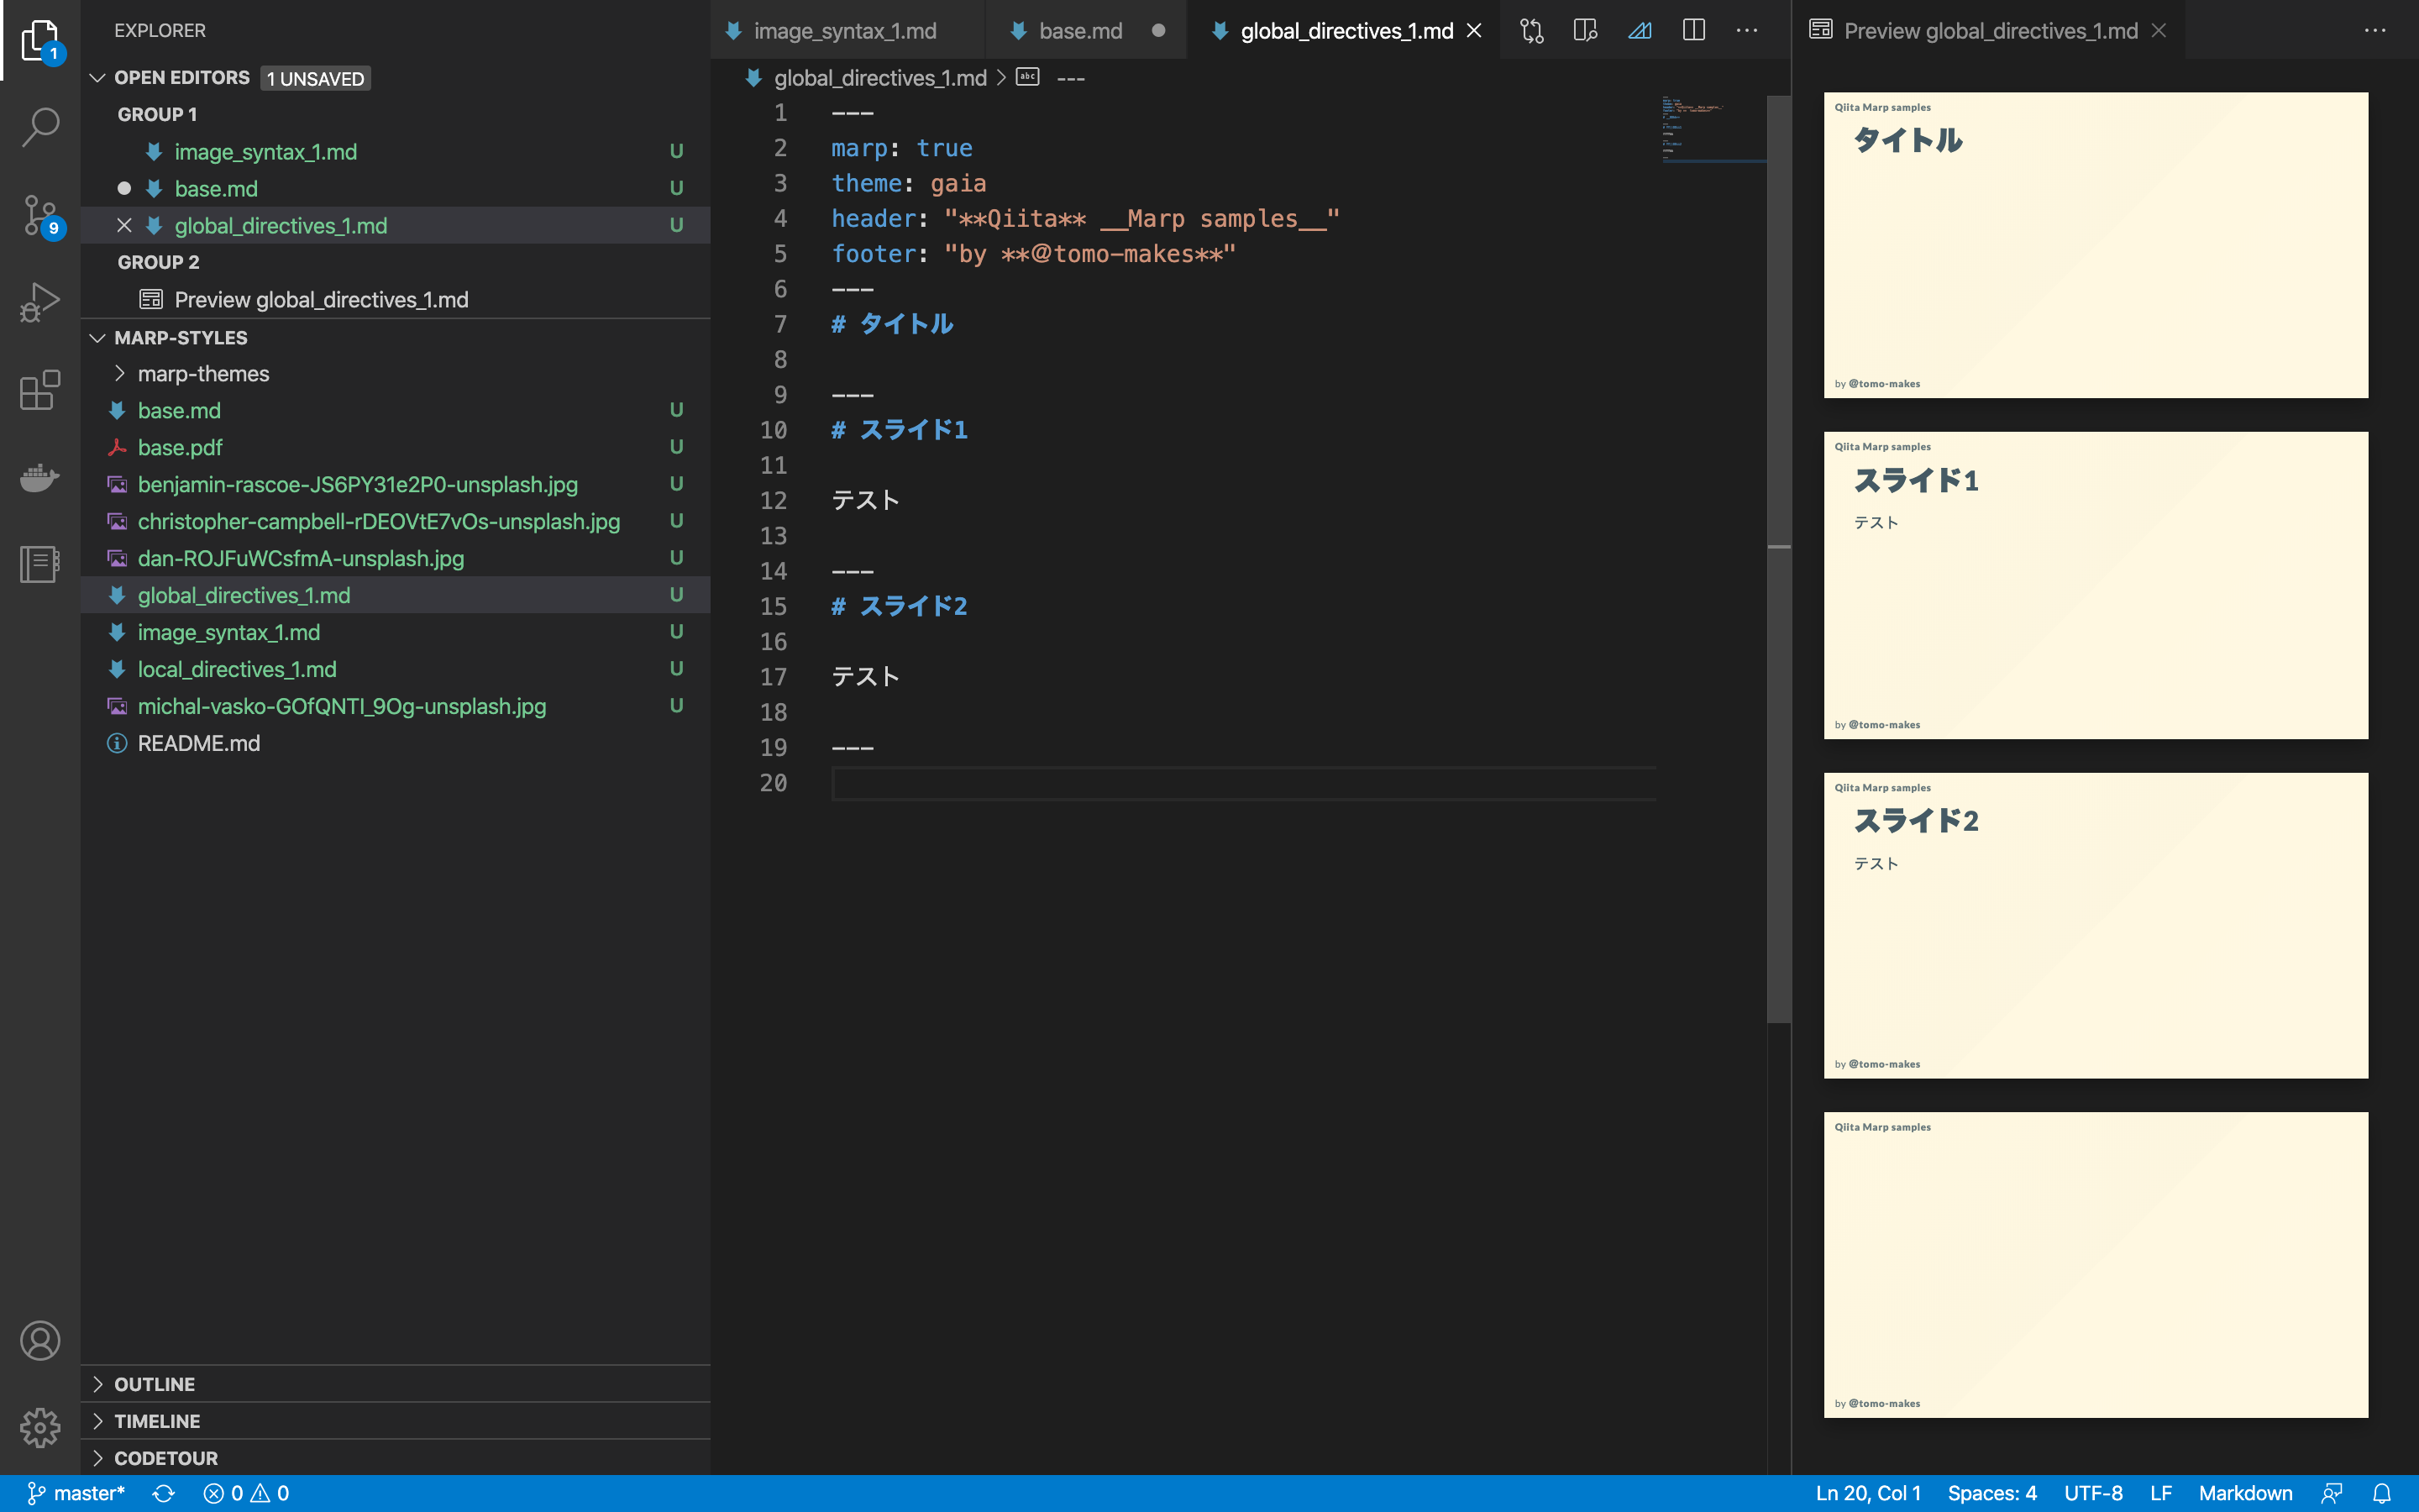The width and height of the screenshot is (2419, 1512).
Task: Open the editor More Actions ellipsis menu
Action: pyautogui.click(x=1747, y=30)
